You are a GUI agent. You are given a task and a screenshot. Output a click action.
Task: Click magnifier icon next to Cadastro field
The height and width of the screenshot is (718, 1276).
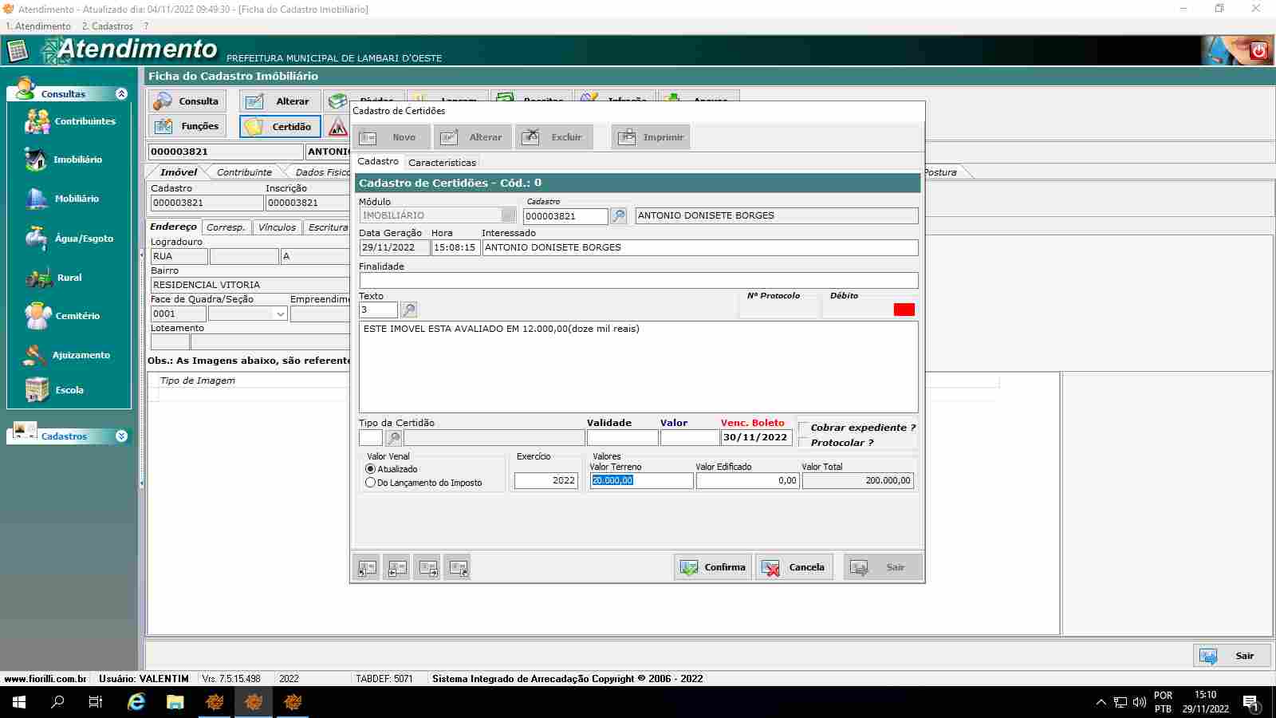pyautogui.click(x=618, y=216)
